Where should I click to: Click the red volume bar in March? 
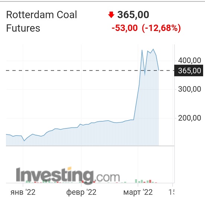150,181
